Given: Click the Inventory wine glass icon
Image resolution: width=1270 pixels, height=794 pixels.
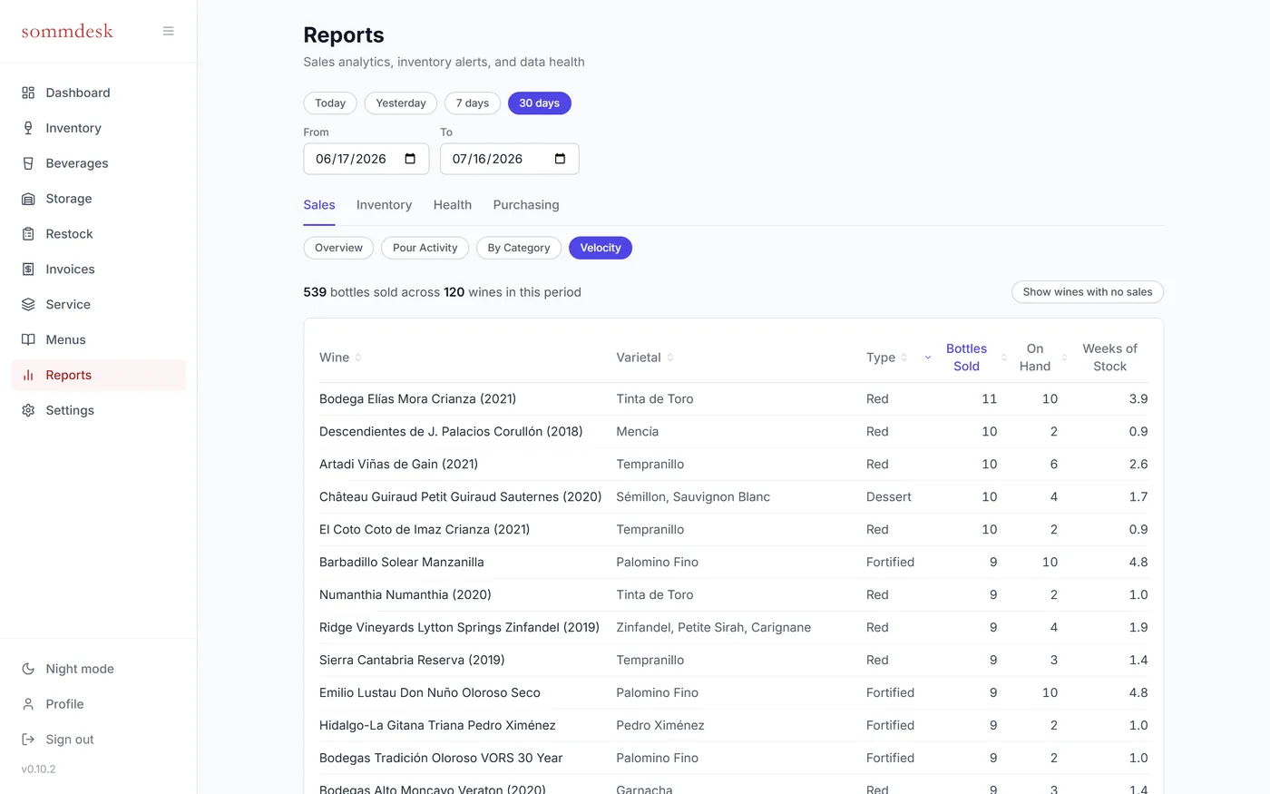Looking at the screenshot, I should pos(28,128).
